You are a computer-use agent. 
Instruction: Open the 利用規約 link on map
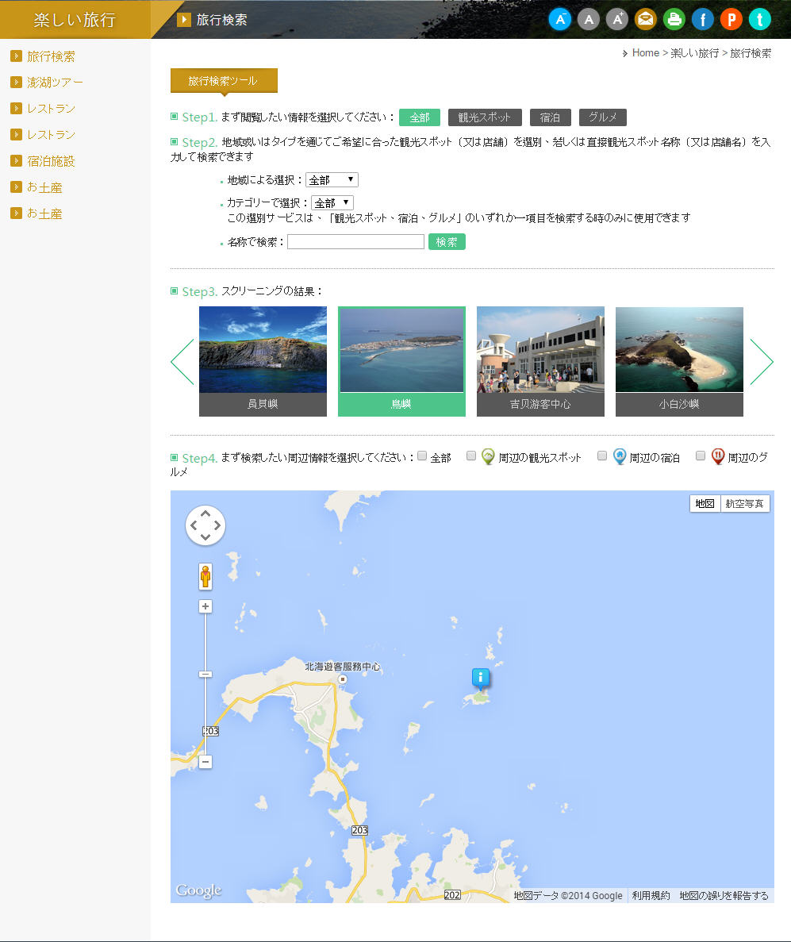coord(651,895)
